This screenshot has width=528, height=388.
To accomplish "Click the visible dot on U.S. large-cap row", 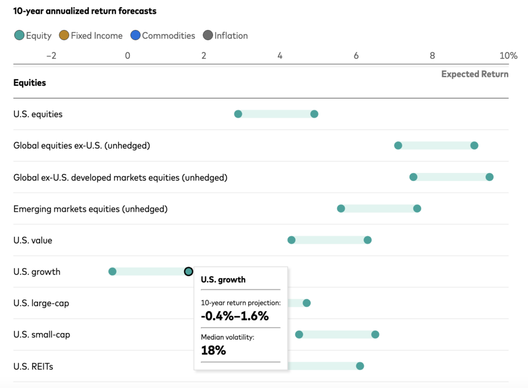I will [x=307, y=303].
